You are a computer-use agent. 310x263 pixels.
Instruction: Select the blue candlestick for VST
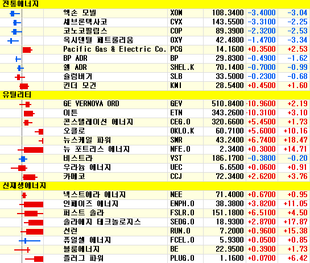click(x=23, y=158)
